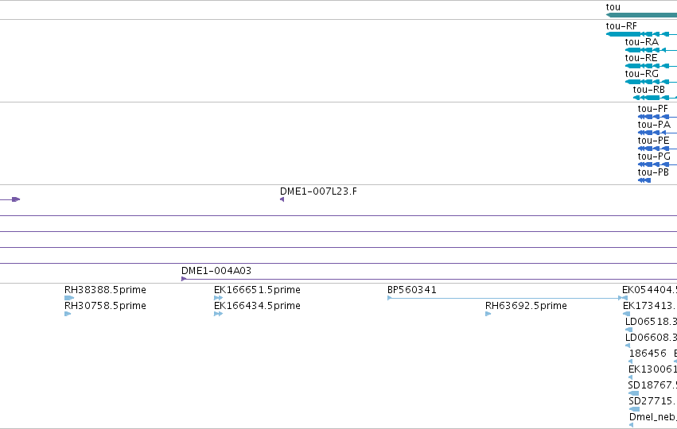Click the EK166651.5prime feature glyph
The image size is (677, 429).
219,298
